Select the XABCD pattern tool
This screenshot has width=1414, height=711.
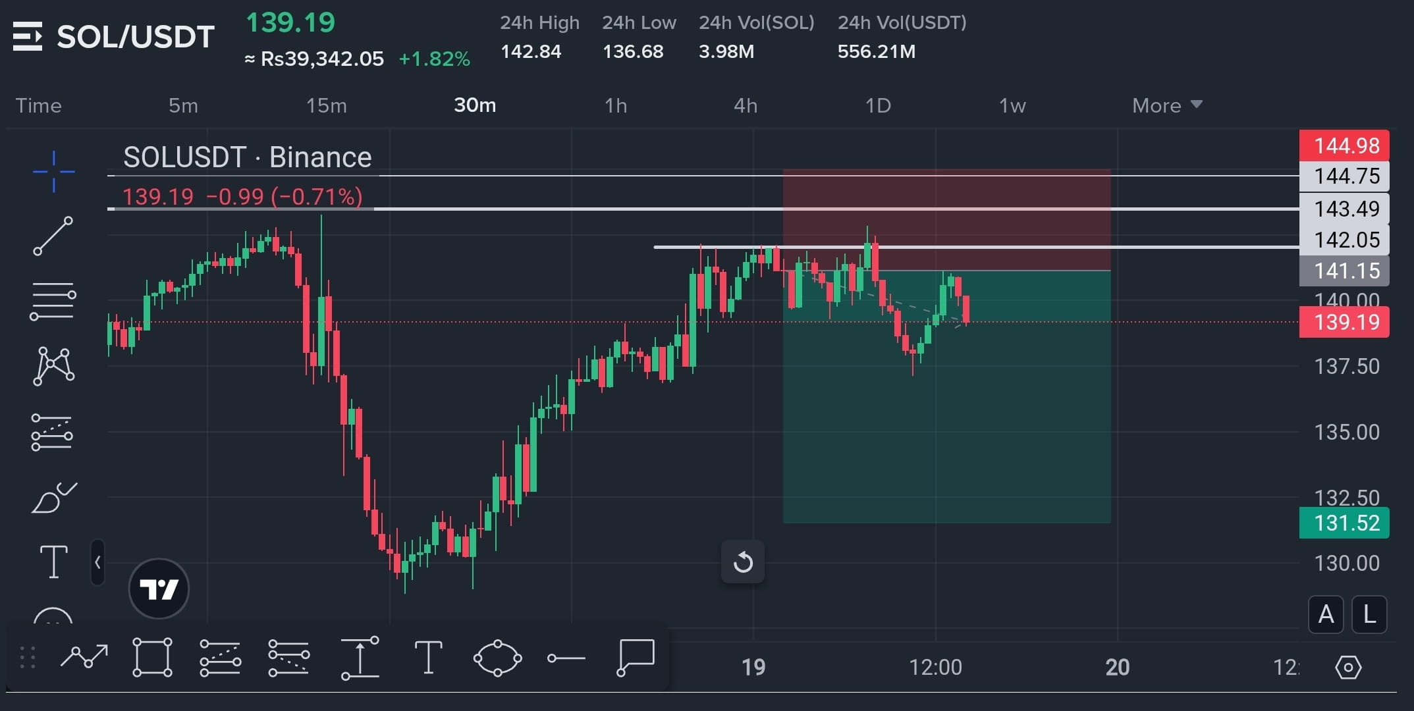(x=53, y=366)
